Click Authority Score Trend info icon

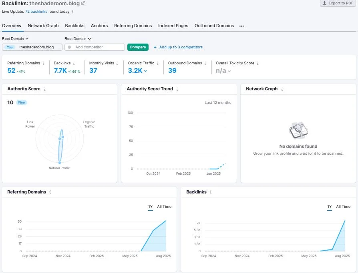177,89
